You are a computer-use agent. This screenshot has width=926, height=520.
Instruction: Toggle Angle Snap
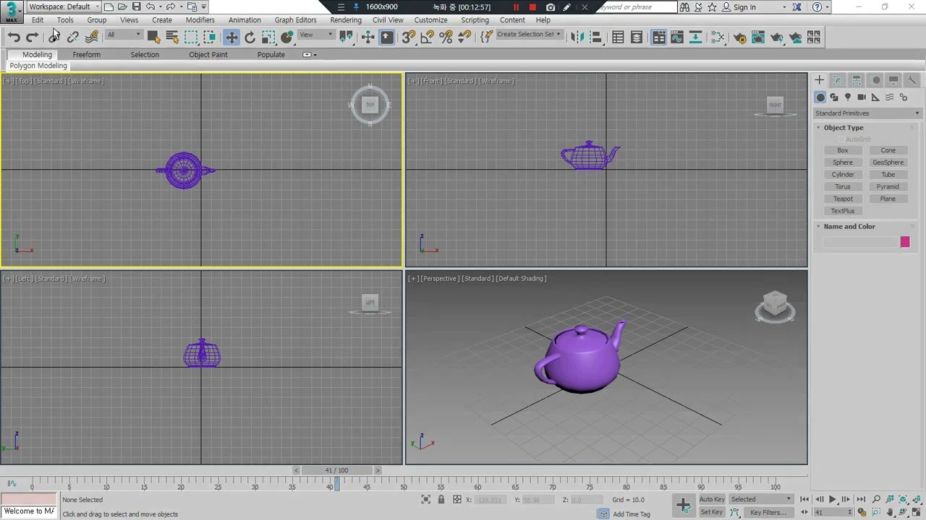click(428, 37)
